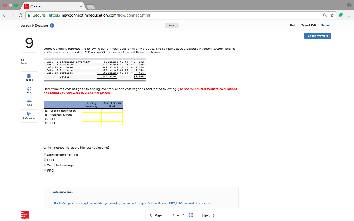This screenshot has width=354, height=221.
Task: Click the Check my work button
Action: 317,35
